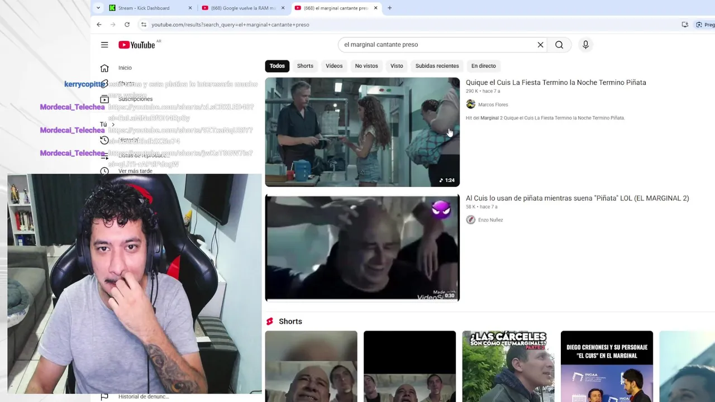Select the Videos filter chip

tap(334, 66)
